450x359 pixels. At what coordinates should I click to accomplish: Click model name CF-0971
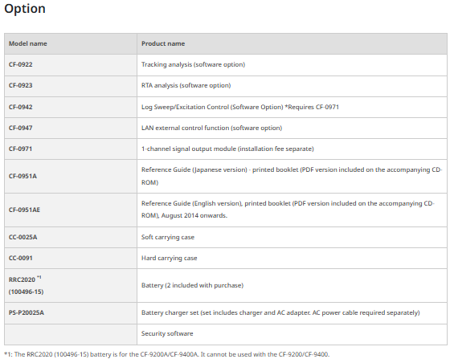tap(20, 149)
